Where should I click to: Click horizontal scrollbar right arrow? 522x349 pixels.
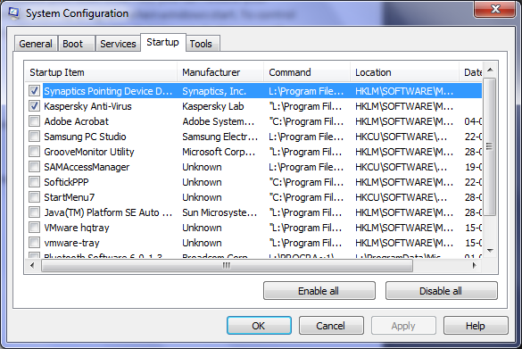pos(475,265)
